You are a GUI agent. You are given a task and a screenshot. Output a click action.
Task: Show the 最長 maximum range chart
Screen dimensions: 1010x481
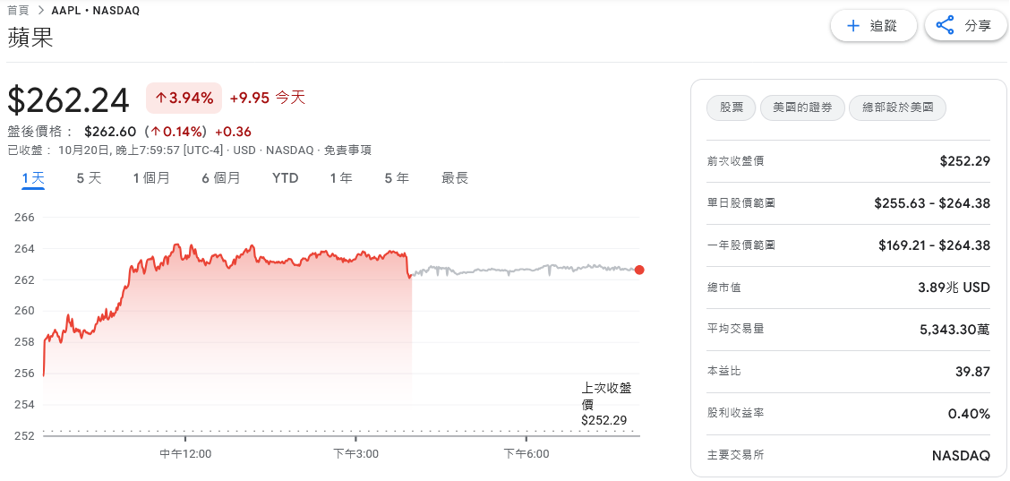(455, 178)
